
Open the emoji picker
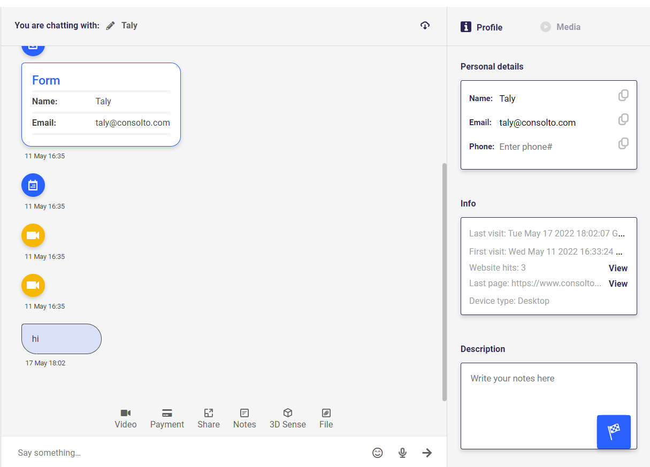tap(378, 453)
